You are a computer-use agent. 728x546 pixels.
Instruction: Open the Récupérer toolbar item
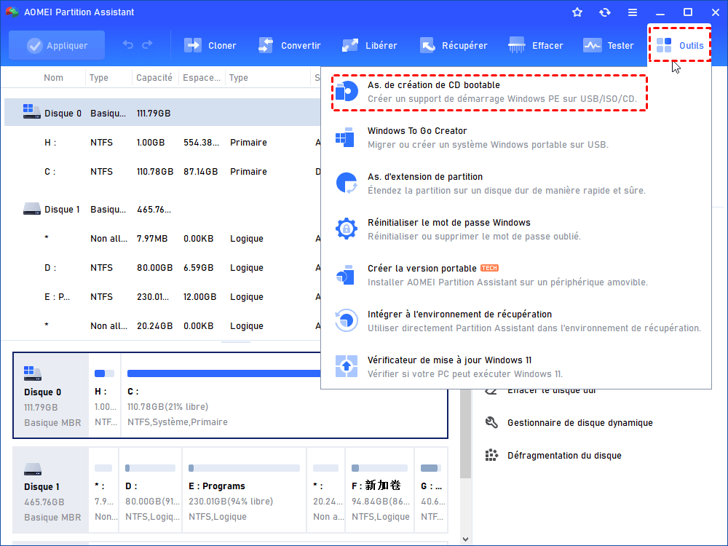pos(453,45)
